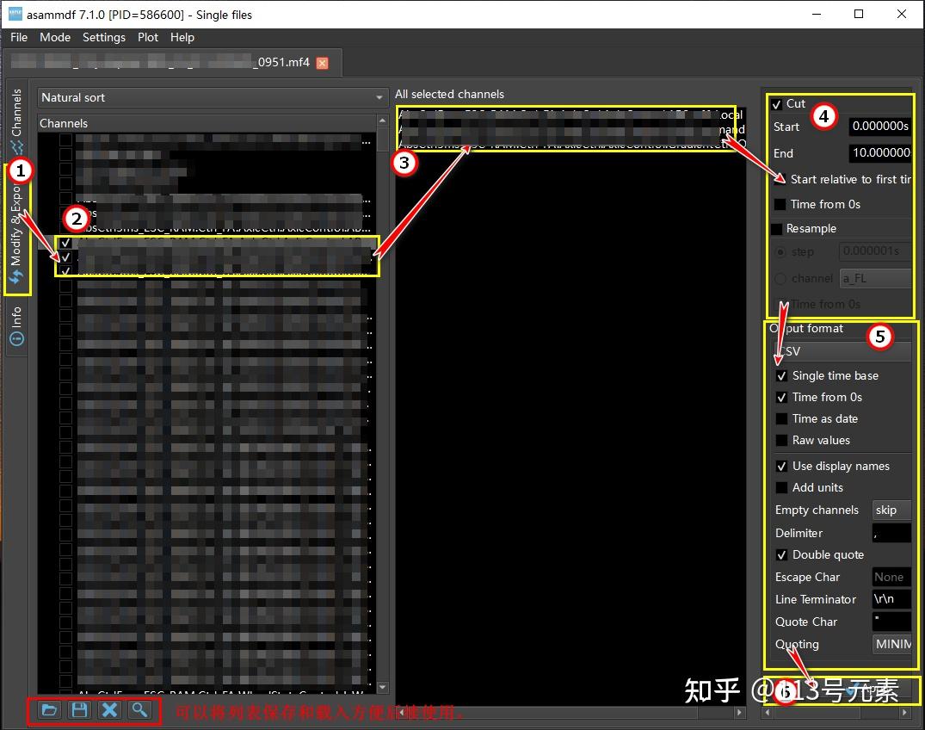Click the save channel list floppy icon

[x=80, y=709]
